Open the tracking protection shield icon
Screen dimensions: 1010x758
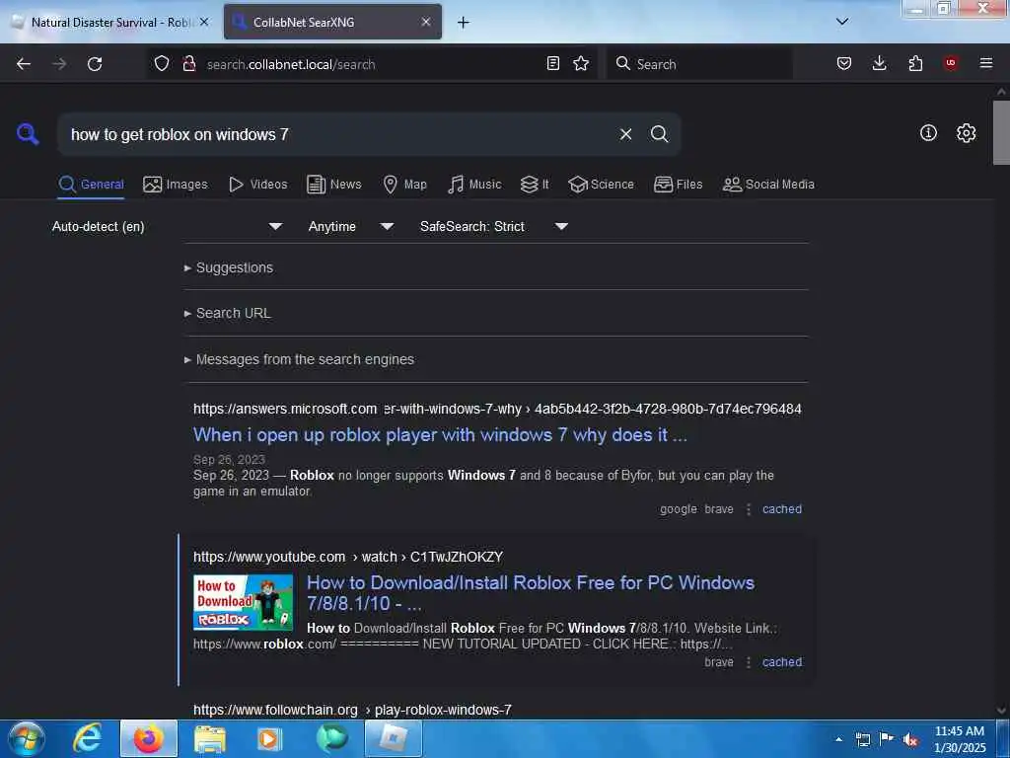pyautogui.click(x=162, y=64)
